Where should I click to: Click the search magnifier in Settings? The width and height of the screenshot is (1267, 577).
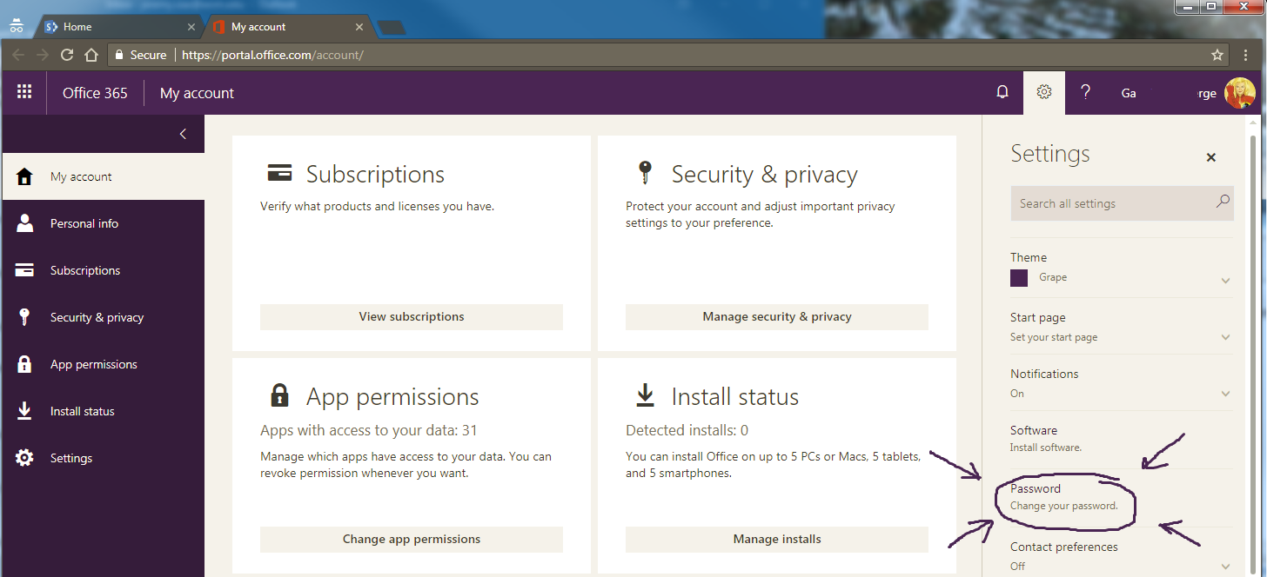[x=1223, y=202]
